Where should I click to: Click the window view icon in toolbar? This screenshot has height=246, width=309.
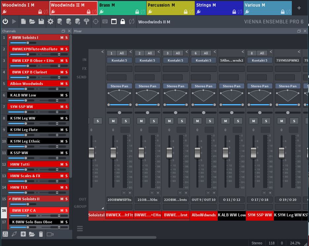pyautogui.click(x=114, y=21)
